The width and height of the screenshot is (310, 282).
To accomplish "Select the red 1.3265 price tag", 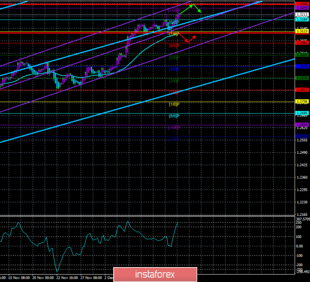I will [302, 4].
